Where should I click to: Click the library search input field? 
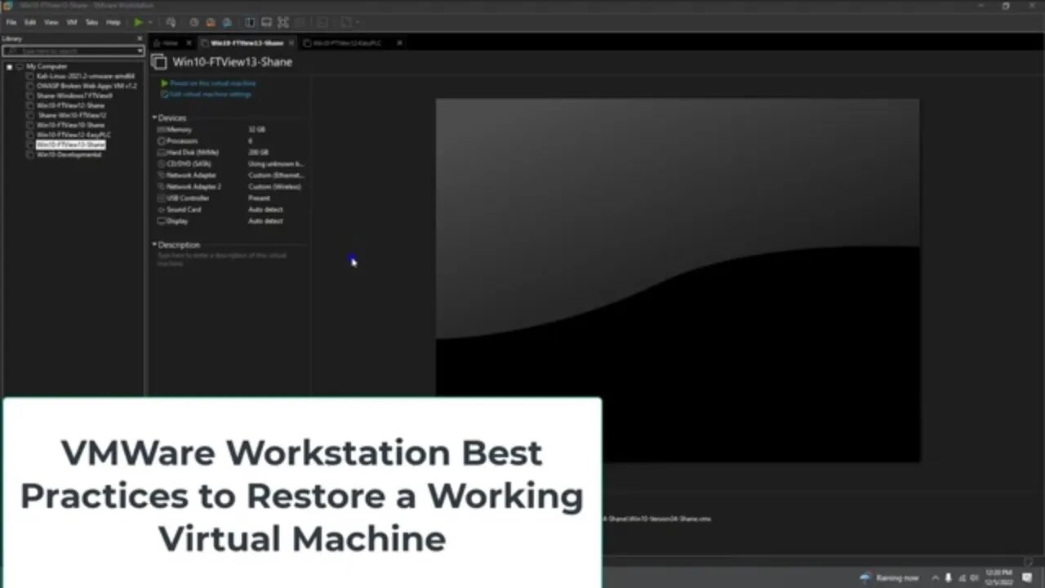tap(69, 51)
